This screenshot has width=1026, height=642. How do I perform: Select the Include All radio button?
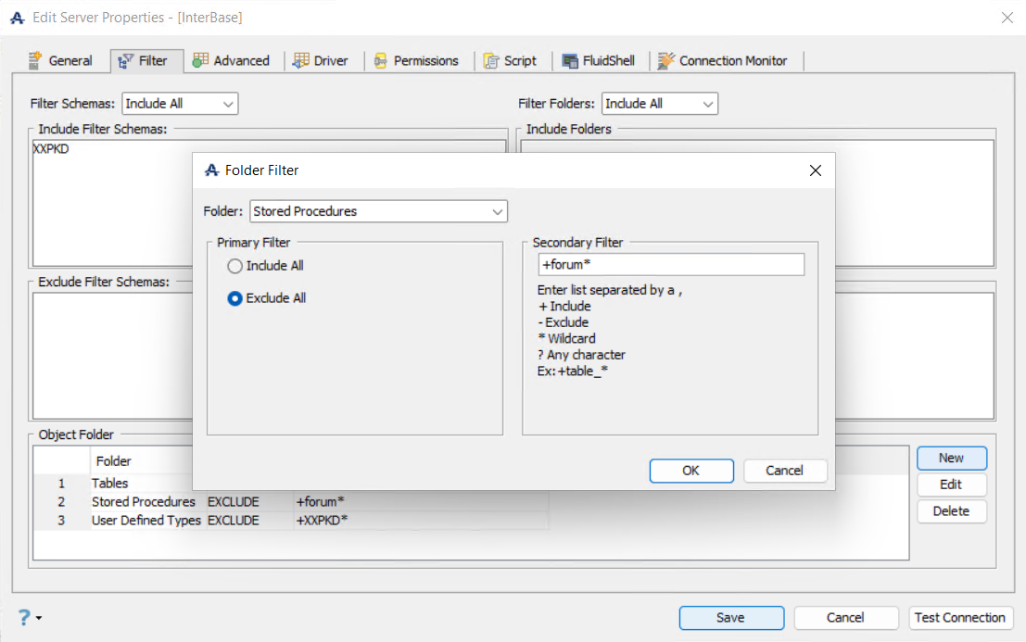tap(234, 266)
